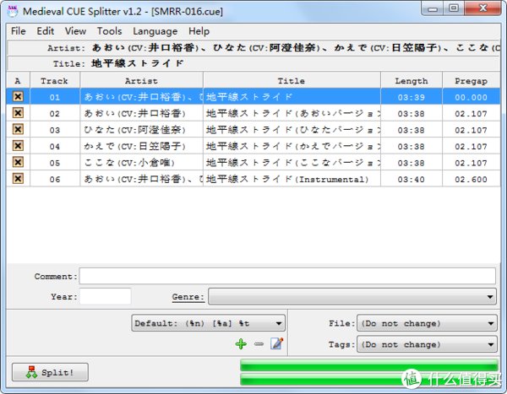
Task: Click the Comment text field
Action: point(287,277)
